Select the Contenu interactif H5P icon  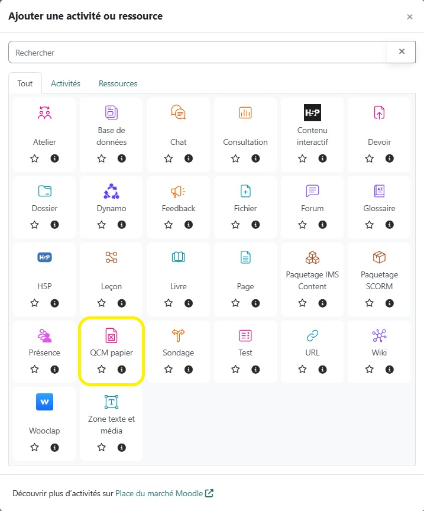point(312,113)
